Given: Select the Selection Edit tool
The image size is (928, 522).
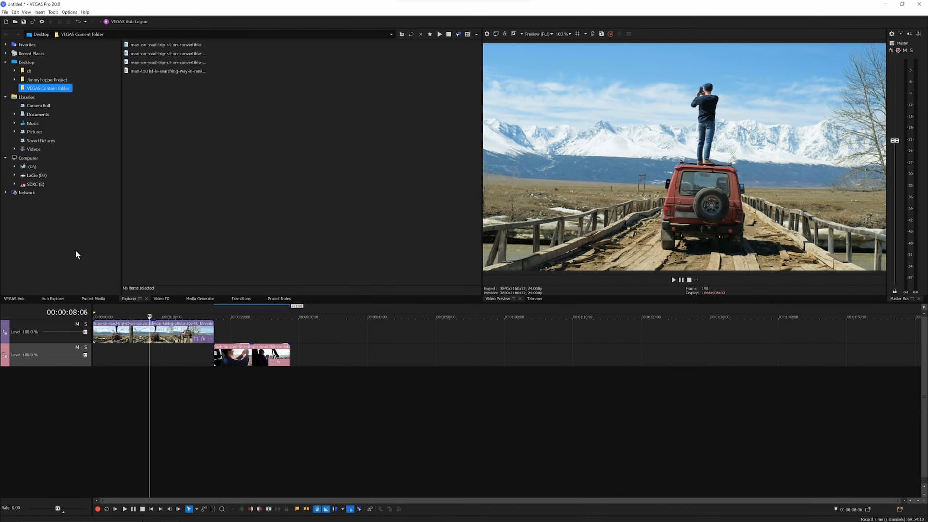Looking at the screenshot, I should point(213,509).
